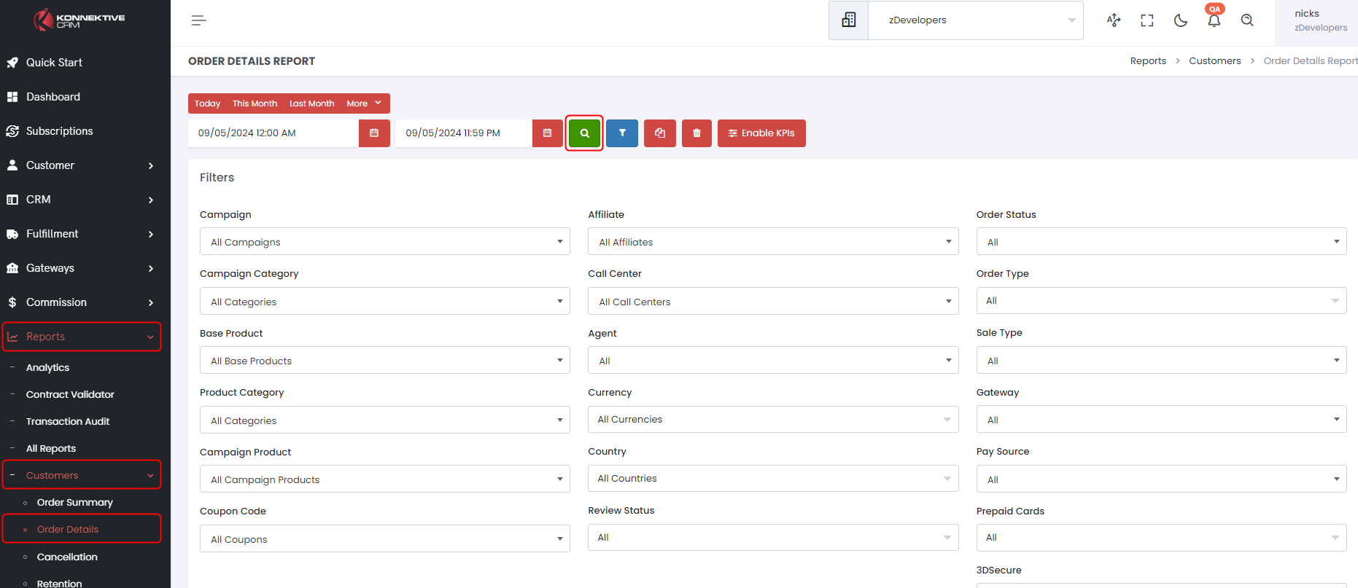The height and width of the screenshot is (588, 1358).
Task: Open Dashboard from the sidebar
Action: pyautogui.click(x=53, y=97)
